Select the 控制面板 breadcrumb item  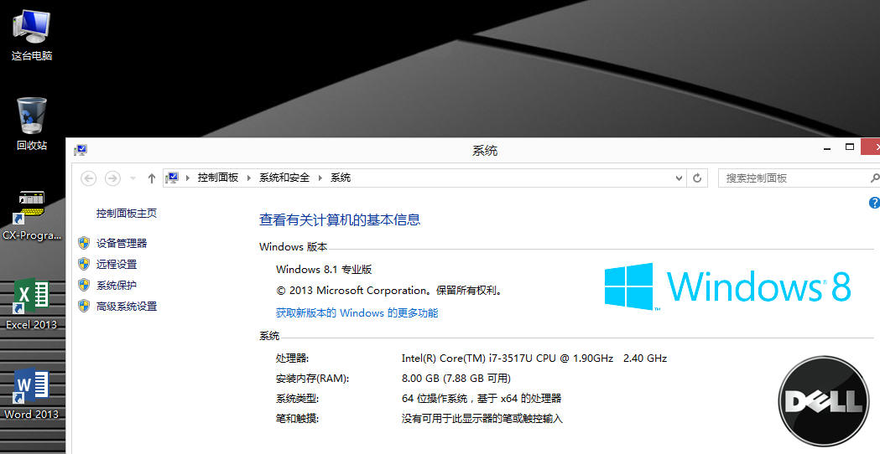(218, 178)
